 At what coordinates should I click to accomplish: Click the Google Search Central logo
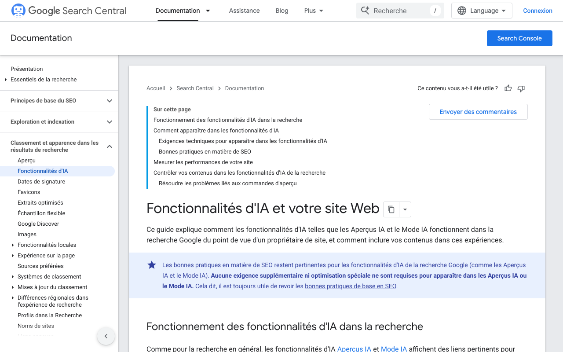pyautogui.click(x=69, y=11)
